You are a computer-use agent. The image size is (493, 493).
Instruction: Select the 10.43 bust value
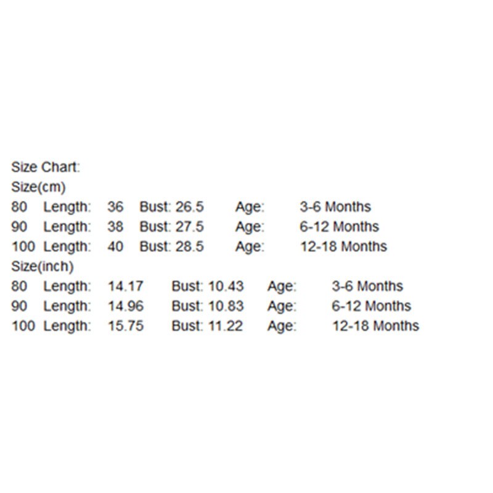(226, 287)
